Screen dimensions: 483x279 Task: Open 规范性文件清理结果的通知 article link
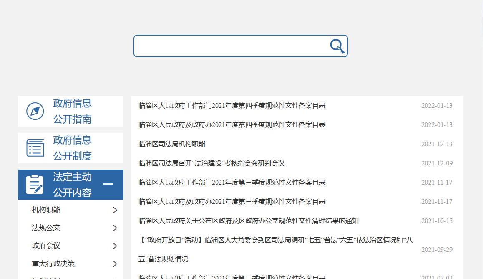[248, 221]
